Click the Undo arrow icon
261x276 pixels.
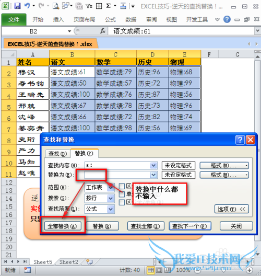coord(27,6)
